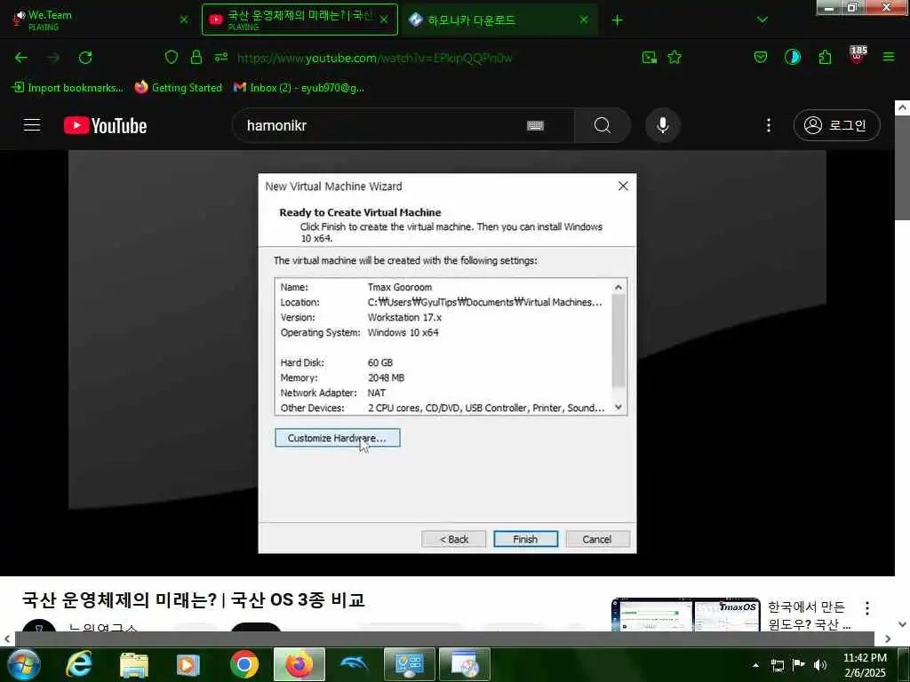
Task: Open the uBlock icon showing 185
Action: 858,55
